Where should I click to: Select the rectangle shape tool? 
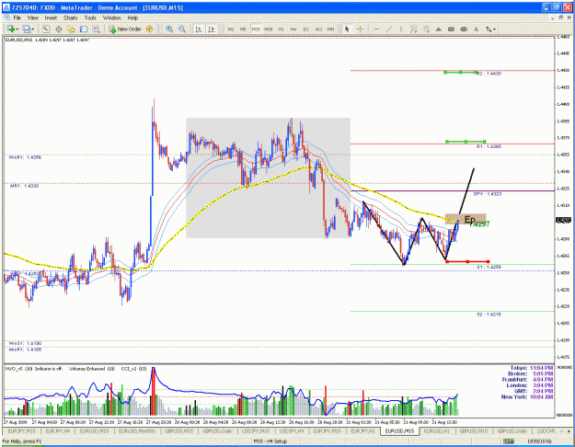coord(451,29)
